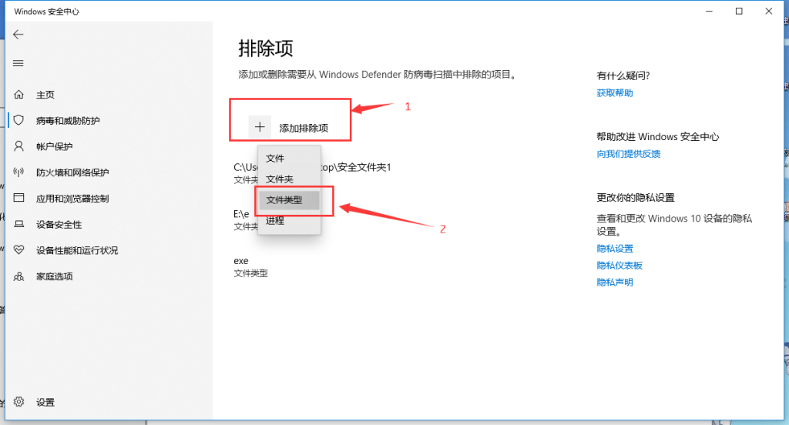Open the 隐私设置 link
This screenshot has width=789, height=425.
[615, 249]
